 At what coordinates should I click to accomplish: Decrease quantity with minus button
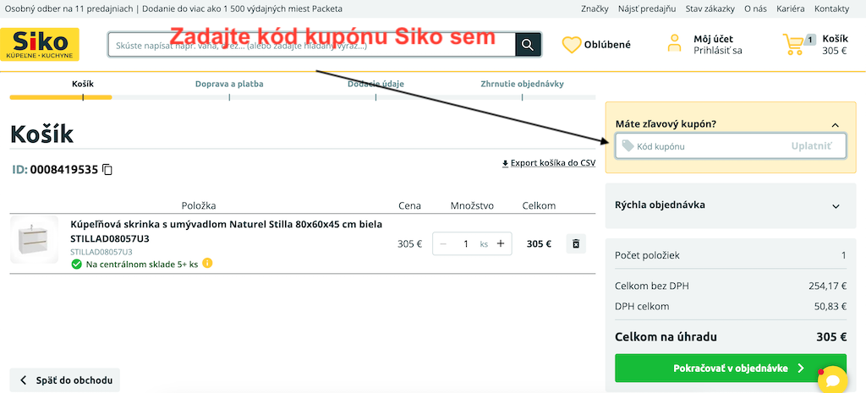click(x=442, y=243)
